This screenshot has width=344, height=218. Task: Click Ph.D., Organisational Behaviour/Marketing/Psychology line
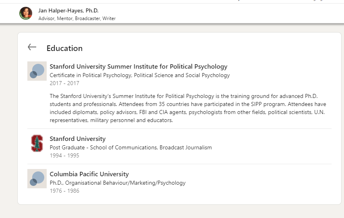click(117, 183)
